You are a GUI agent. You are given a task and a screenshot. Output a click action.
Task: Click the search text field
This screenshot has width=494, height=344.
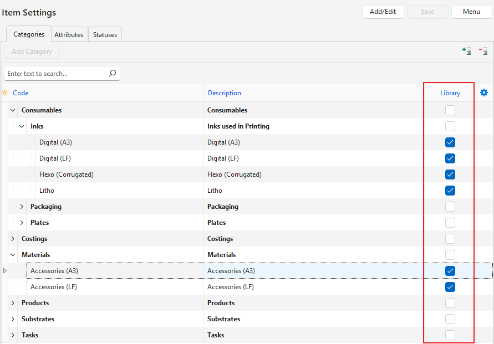(x=55, y=74)
